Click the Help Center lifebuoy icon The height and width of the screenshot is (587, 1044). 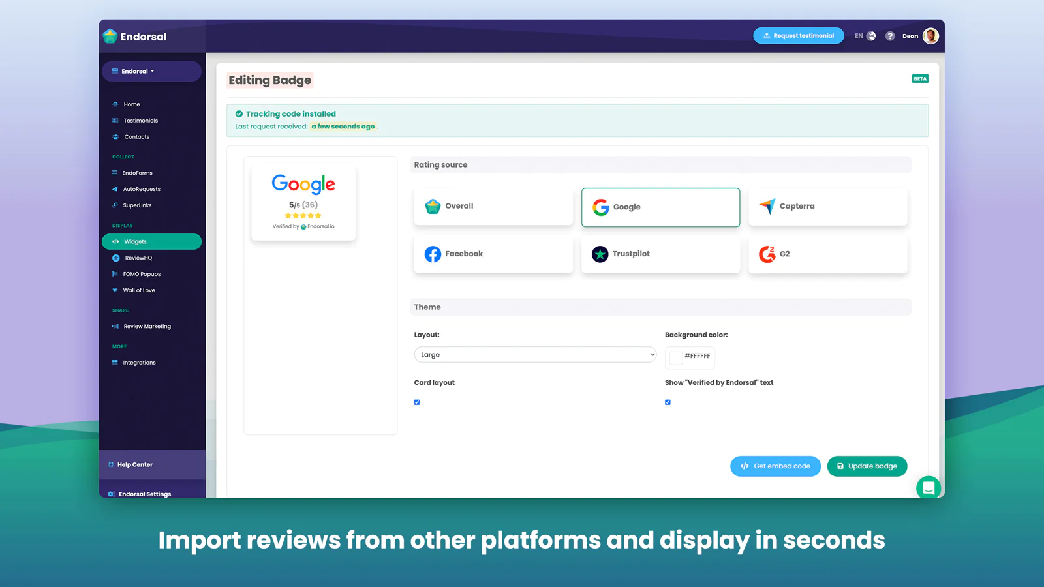(x=111, y=465)
